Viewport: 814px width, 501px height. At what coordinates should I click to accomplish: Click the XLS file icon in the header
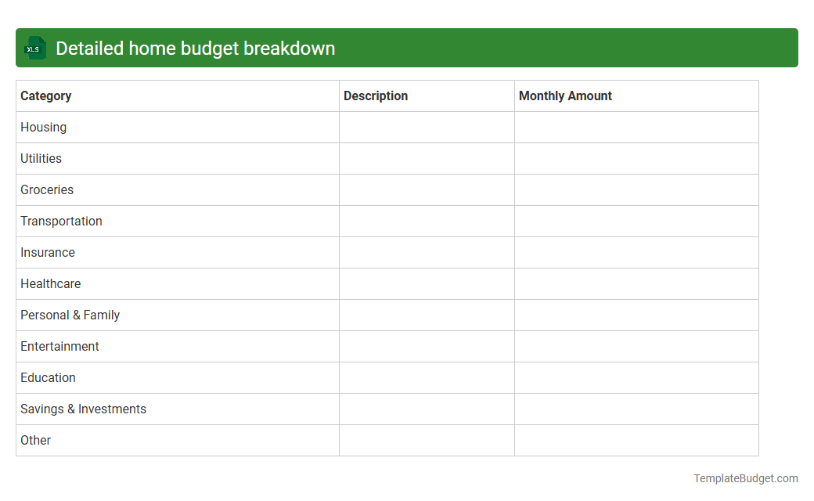point(34,48)
